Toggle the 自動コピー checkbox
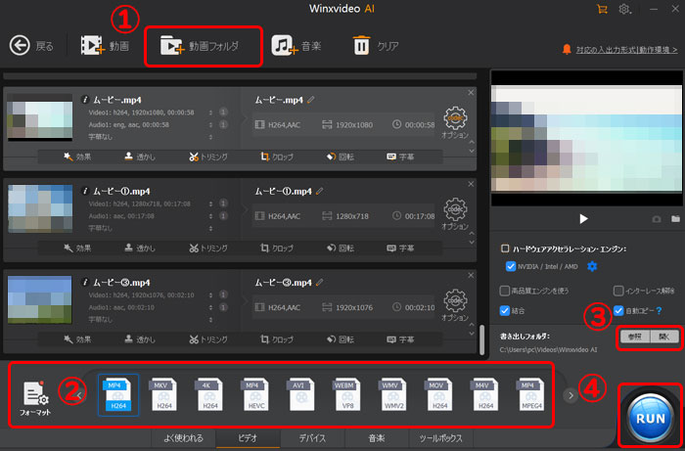The height and width of the screenshot is (451, 685). click(617, 311)
